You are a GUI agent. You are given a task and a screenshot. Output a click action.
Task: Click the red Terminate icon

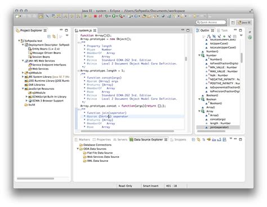95,16
